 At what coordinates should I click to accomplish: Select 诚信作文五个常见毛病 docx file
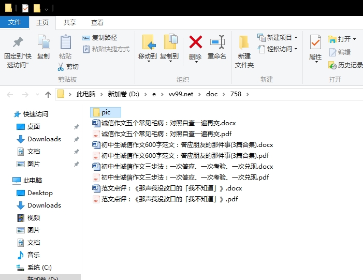tap(164, 123)
